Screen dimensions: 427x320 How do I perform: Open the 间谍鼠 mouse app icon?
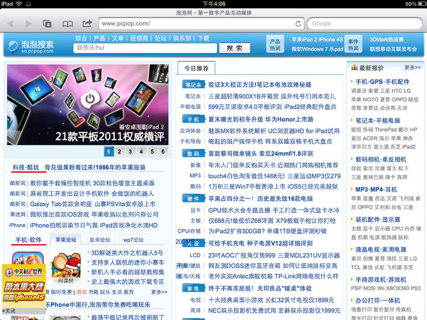[66, 268]
